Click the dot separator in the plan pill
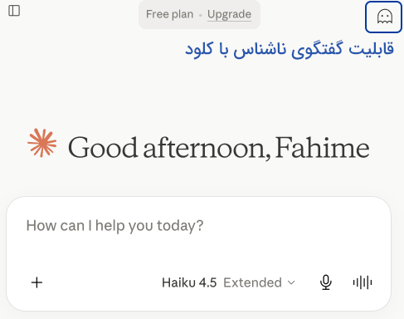The image size is (404, 319). [201, 15]
